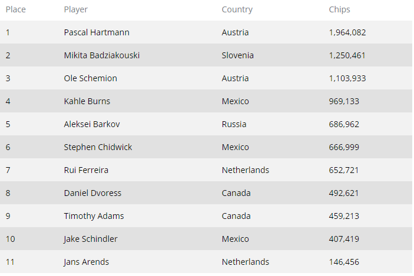Select Daniel Dvoress in the table
This screenshot has height=276, width=414.
92,193
